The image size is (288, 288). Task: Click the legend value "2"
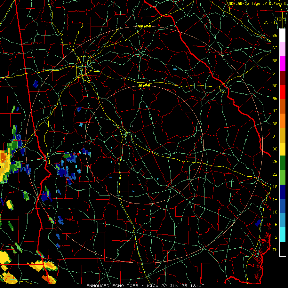click(276, 237)
